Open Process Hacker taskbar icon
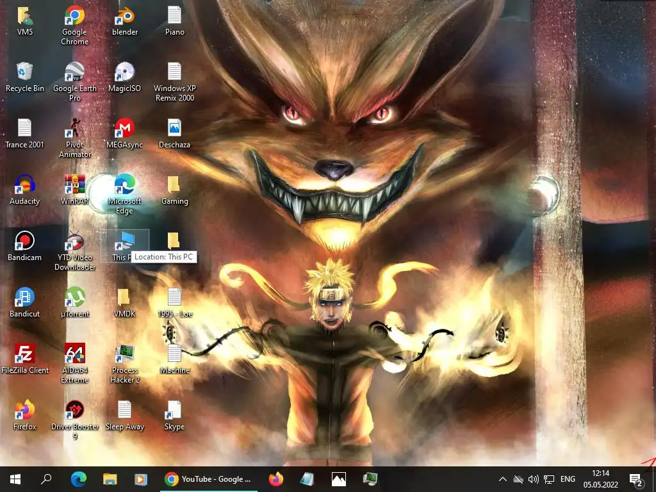Image resolution: width=656 pixels, height=492 pixels. (x=370, y=479)
